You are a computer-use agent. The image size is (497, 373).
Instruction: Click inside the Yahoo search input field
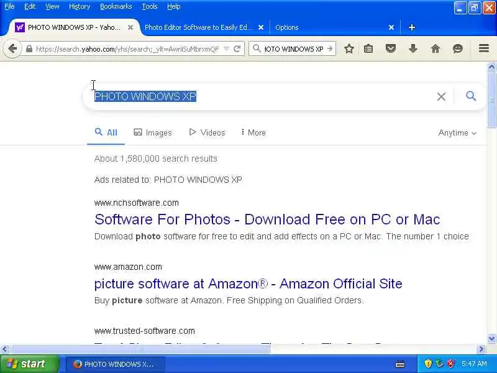[x=263, y=96]
